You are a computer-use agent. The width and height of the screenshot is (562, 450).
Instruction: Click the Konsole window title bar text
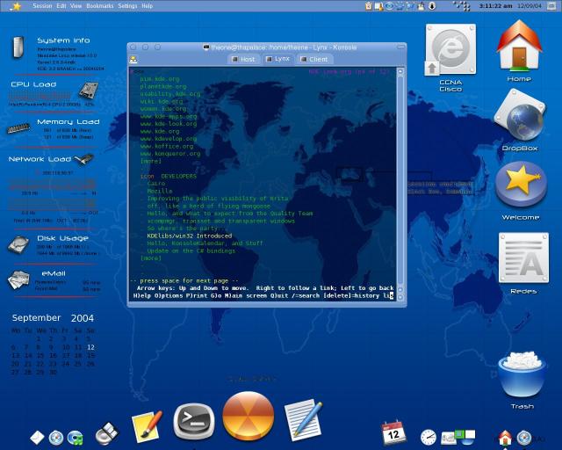click(x=283, y=47)
